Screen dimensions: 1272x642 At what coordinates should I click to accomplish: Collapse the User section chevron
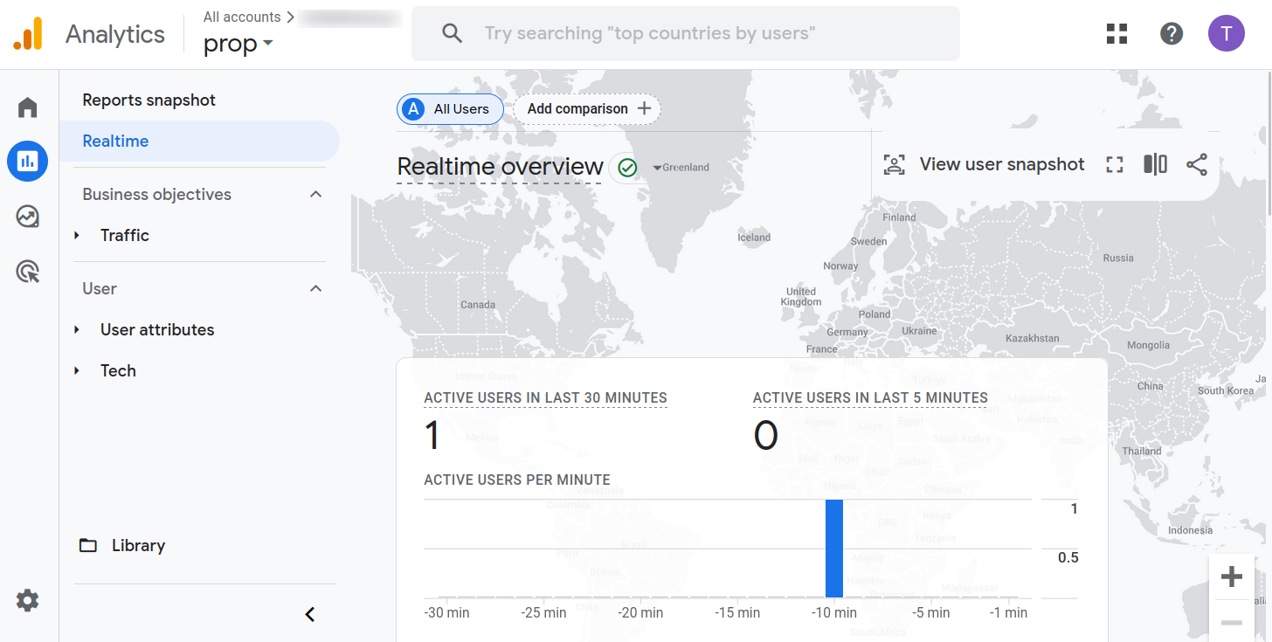[316, 289]
